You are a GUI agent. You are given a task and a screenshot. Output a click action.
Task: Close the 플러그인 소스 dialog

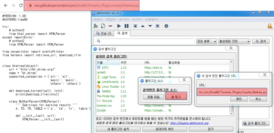184,80
